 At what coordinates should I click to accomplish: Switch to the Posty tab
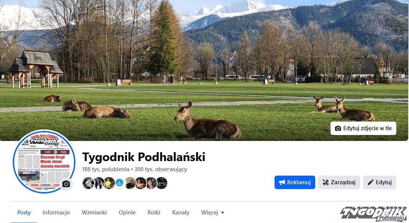[x=24, y=213]
